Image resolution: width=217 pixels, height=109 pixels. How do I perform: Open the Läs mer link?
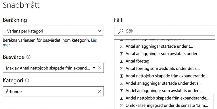(x=50, y=42)
